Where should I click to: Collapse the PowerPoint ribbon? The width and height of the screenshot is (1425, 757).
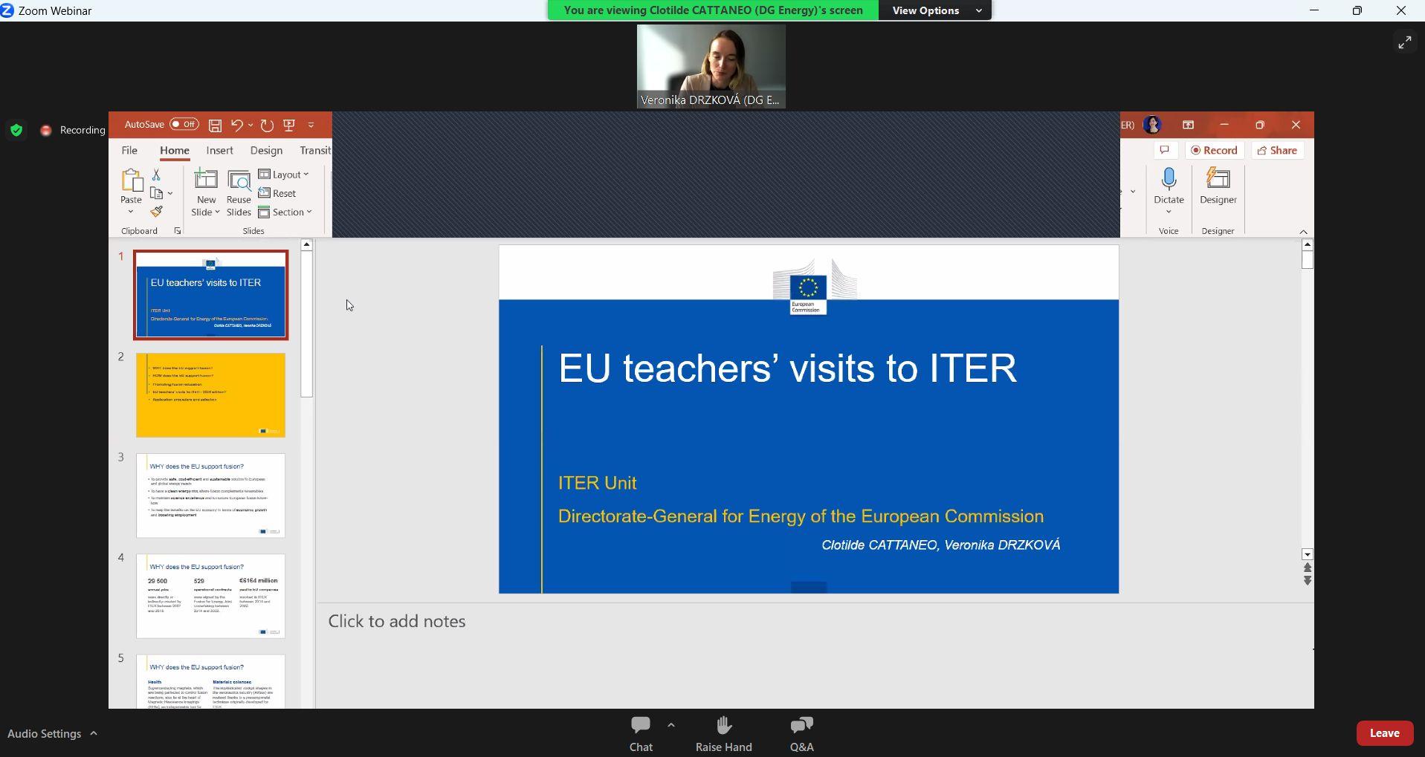1303,232
